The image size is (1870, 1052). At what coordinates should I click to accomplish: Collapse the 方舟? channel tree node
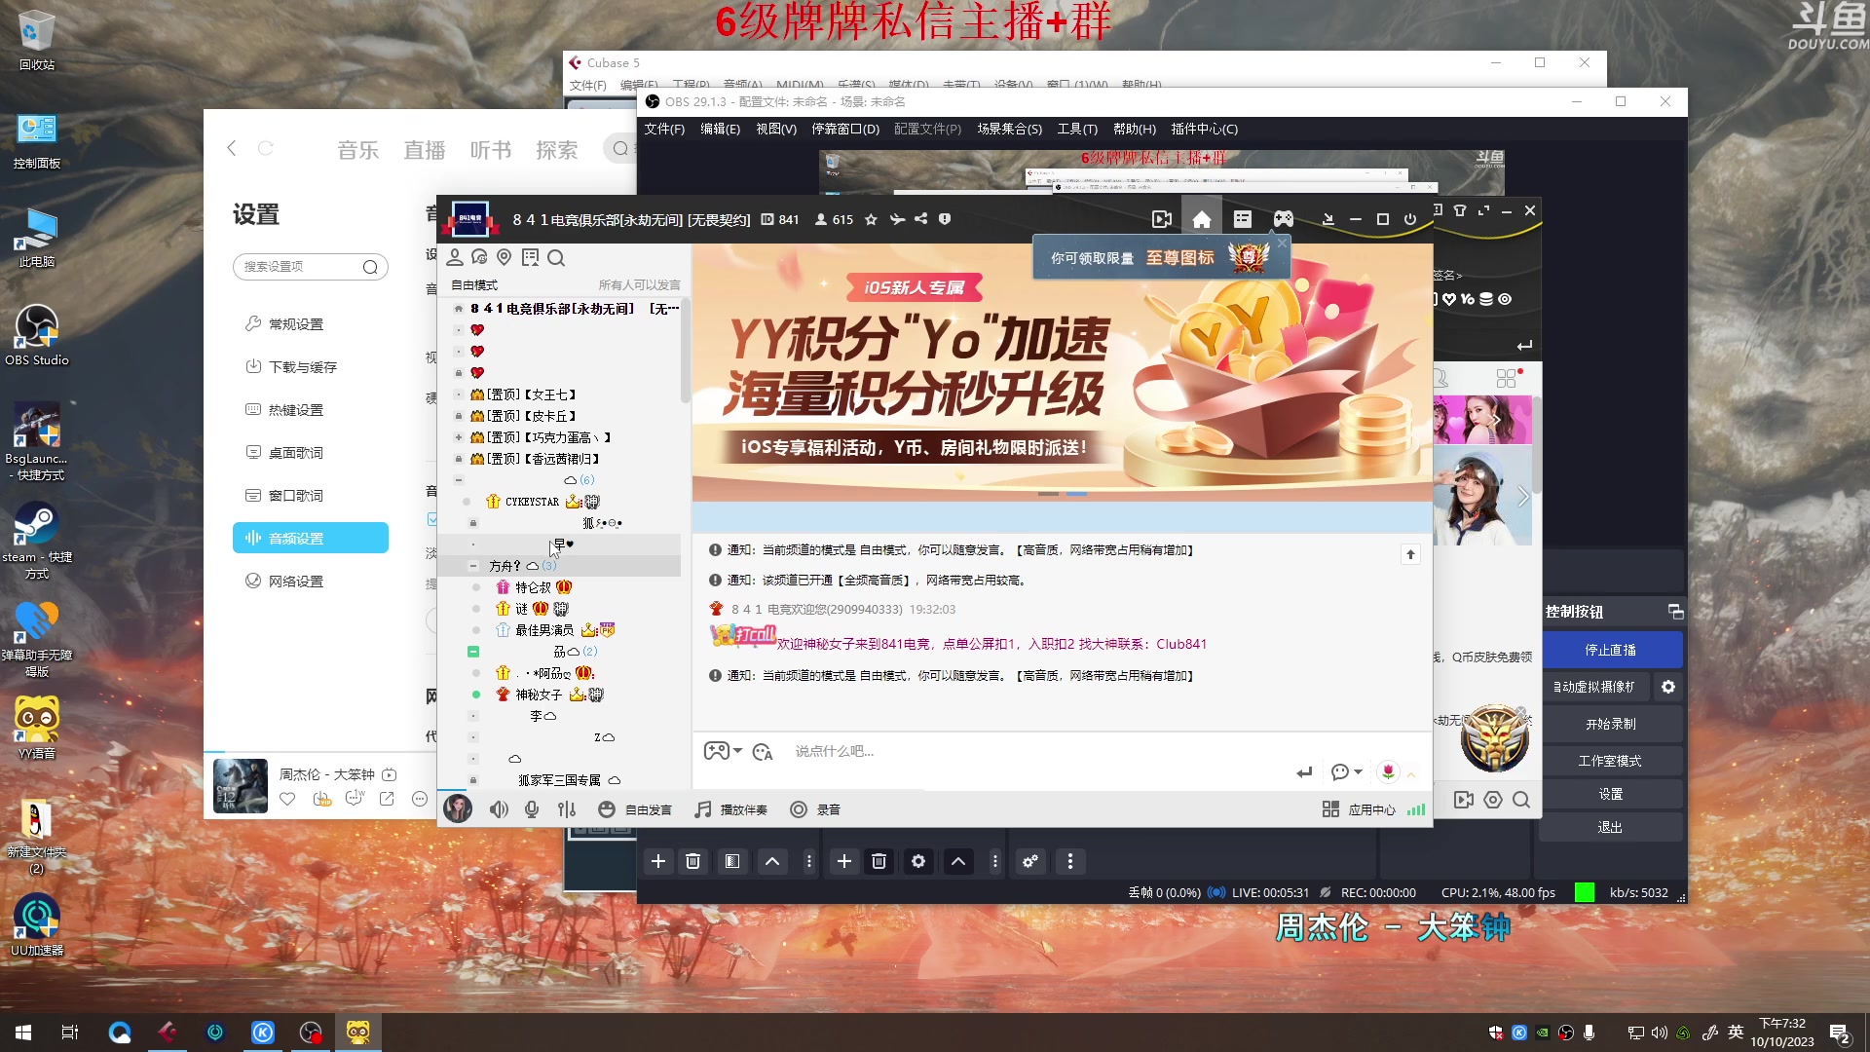coord(473,566)
